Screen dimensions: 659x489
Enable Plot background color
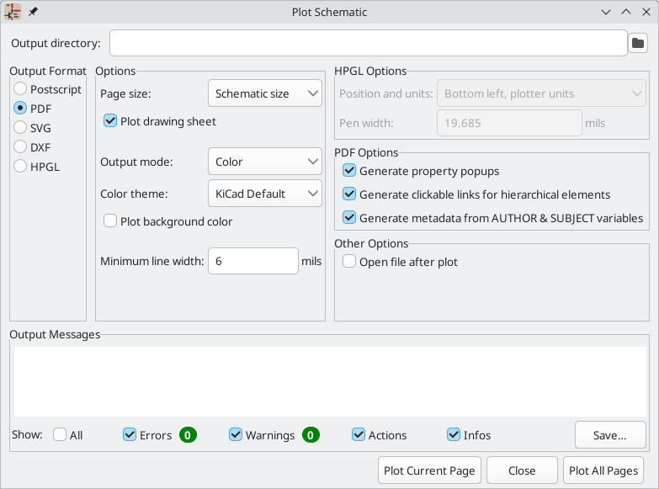pos(110,221)
